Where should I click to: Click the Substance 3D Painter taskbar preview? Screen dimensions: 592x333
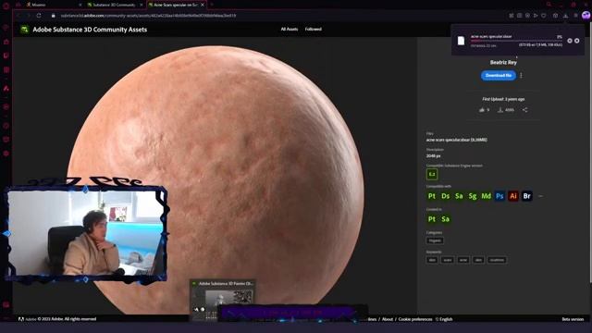coord(222,300)
